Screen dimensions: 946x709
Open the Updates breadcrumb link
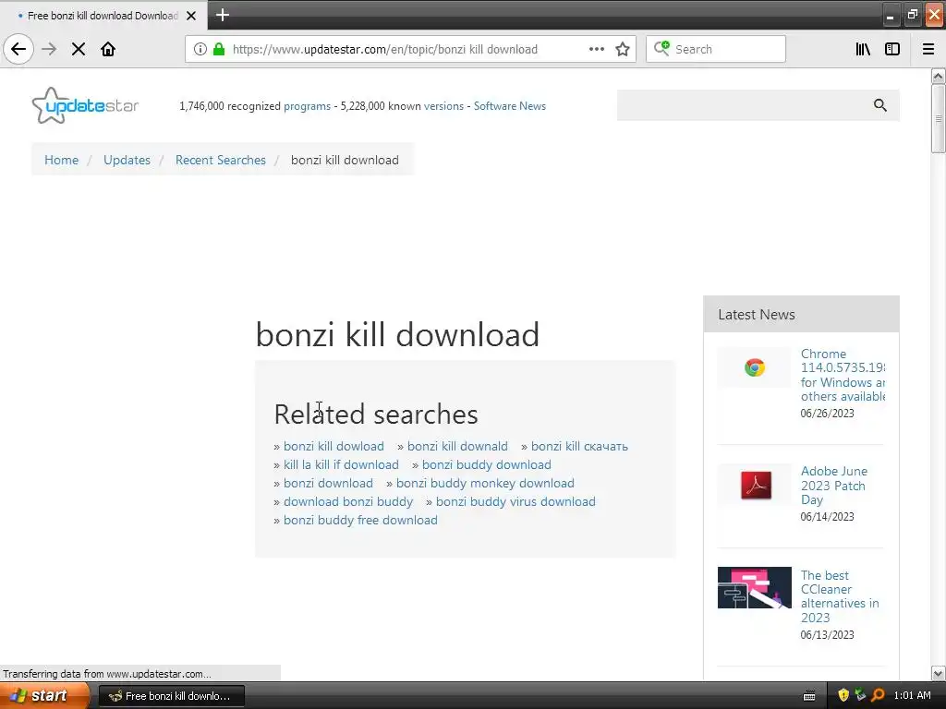[x=127, y=160]
